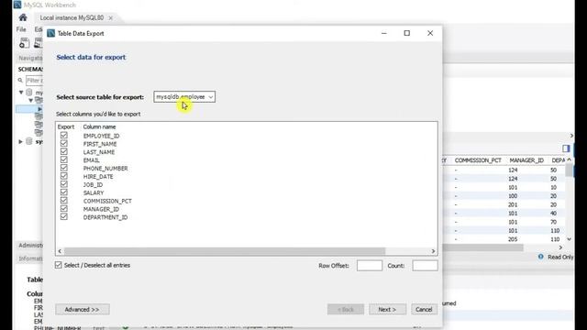The height and width of the screenshot is (330, 587).
Task: Uncheck the DEPARTMENT_ID export checkbox
Action: [64, 217]
